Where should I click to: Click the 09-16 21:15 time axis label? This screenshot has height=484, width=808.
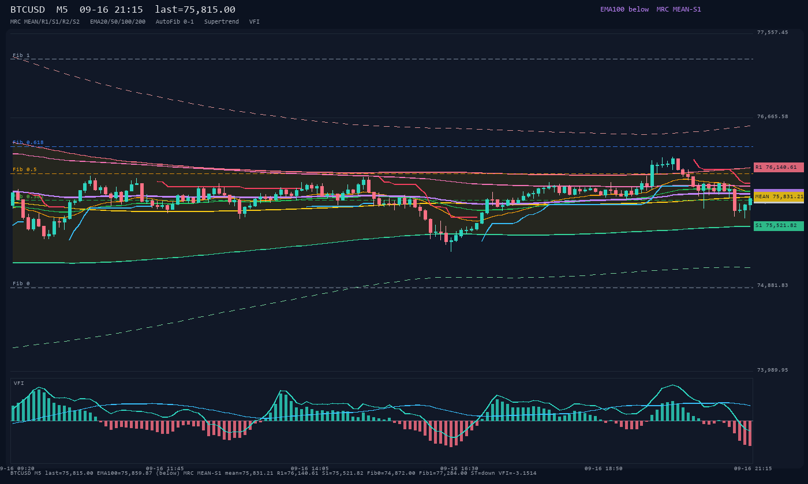[x=753, y=468]
